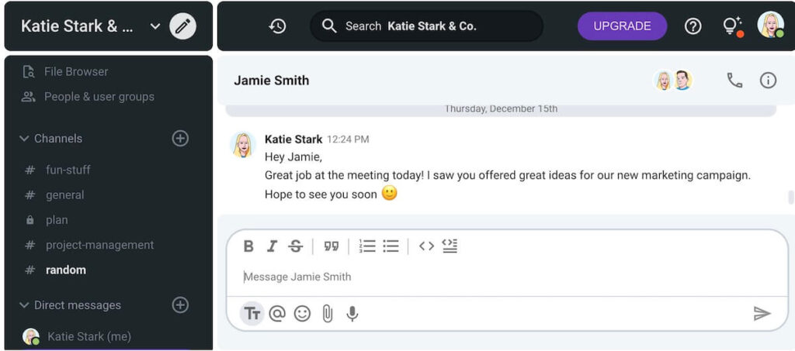Image resolution: width=795 pixels, height=351 pixels.
Task: Click the compose new message pencil icon
Action: [x=182, y=26]
